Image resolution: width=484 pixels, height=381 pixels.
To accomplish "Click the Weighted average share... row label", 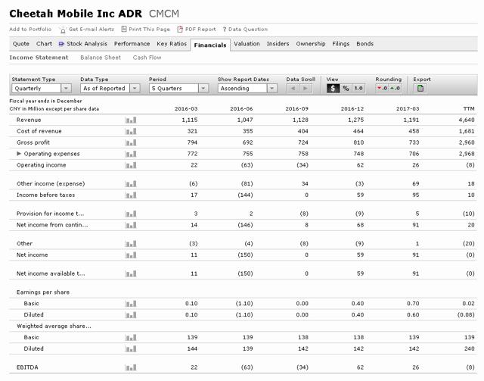I will (x=54, y=326).
